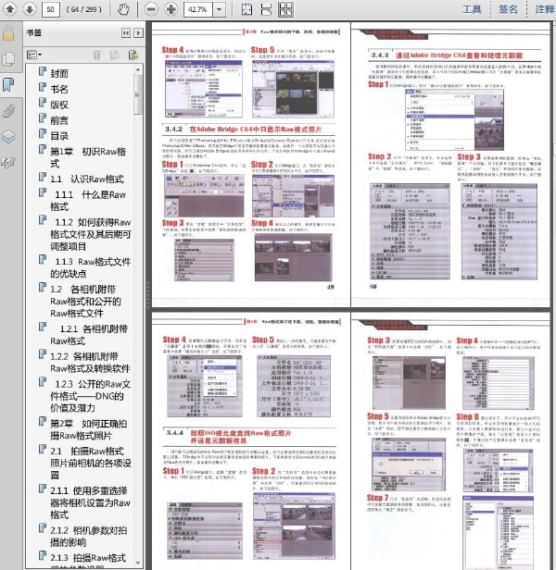Viewport: 556px width, 570px height.
Task: Open the zoom level dropdown arrow
Action: point(220,9)
